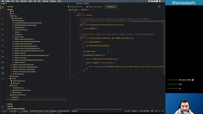
Task: Open the Edit menu
Action: coord(17,1)
